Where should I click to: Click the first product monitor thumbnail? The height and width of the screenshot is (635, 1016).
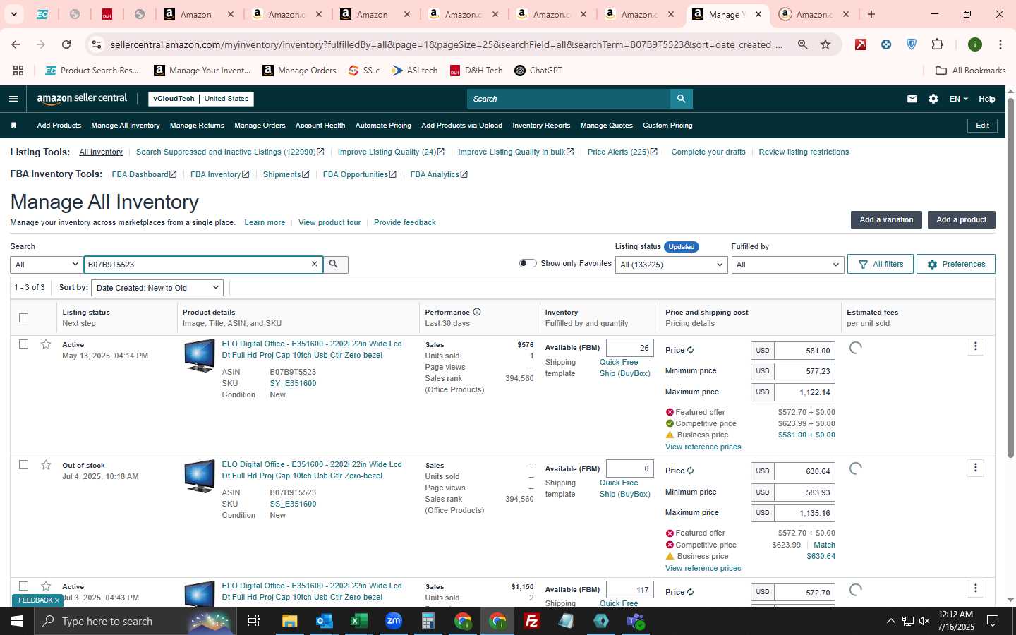pyautogui.click(x=200, y=356)
